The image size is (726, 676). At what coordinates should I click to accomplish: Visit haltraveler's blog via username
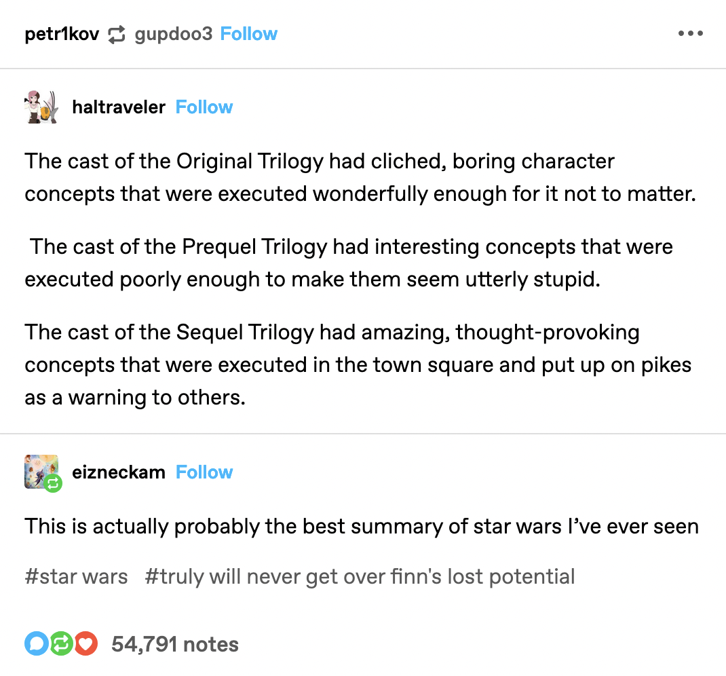pyautogui.click(x=118, y=107)
